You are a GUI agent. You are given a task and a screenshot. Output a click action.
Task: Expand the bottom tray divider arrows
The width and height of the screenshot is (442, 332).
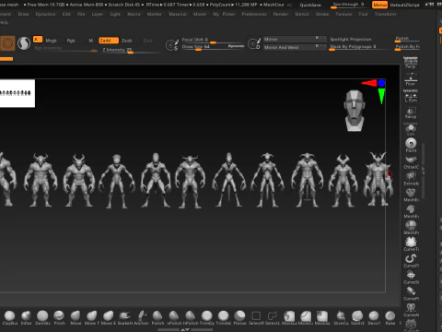click(185, 329)
